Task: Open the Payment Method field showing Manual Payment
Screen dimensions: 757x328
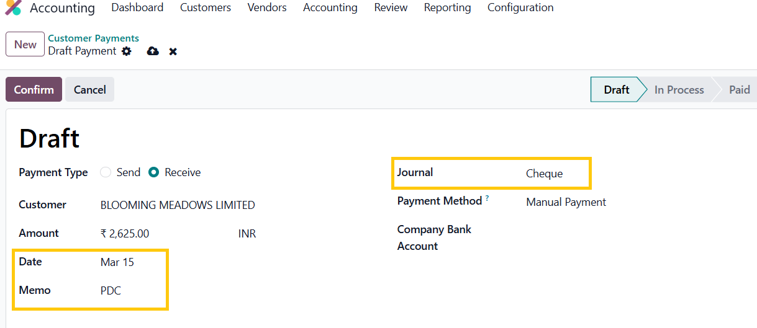Action: click(566, 202)
